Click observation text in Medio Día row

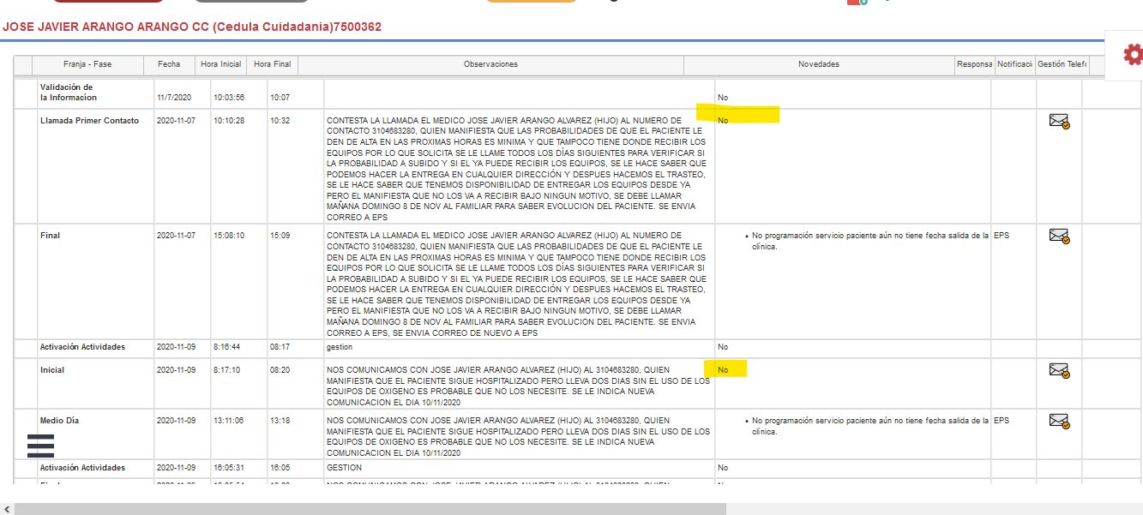[x=518, y=437]
